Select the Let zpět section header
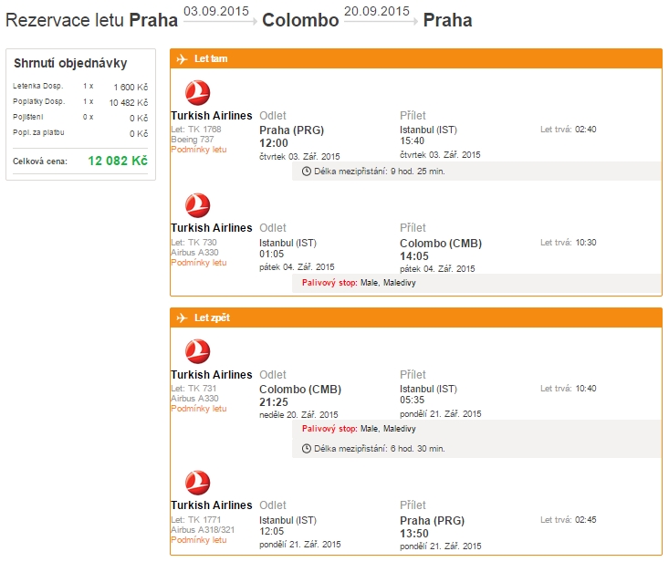669x562 pixels. click(416, 317)
